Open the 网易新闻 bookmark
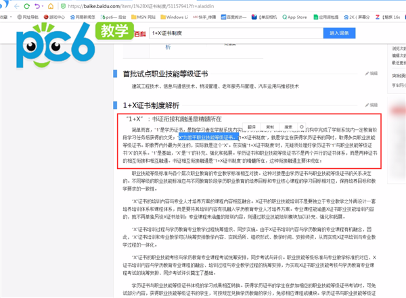Screen dimensions: 406x298 point(83,17)
